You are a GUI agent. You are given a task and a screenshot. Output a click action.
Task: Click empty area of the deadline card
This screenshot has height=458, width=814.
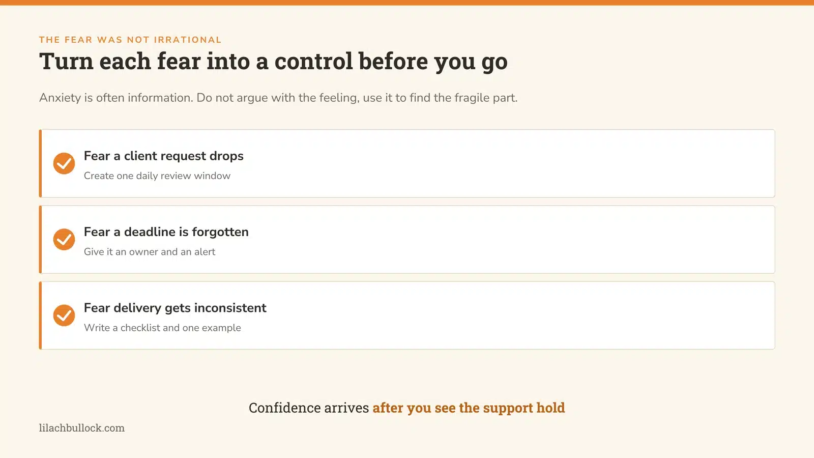pos(509,239)
